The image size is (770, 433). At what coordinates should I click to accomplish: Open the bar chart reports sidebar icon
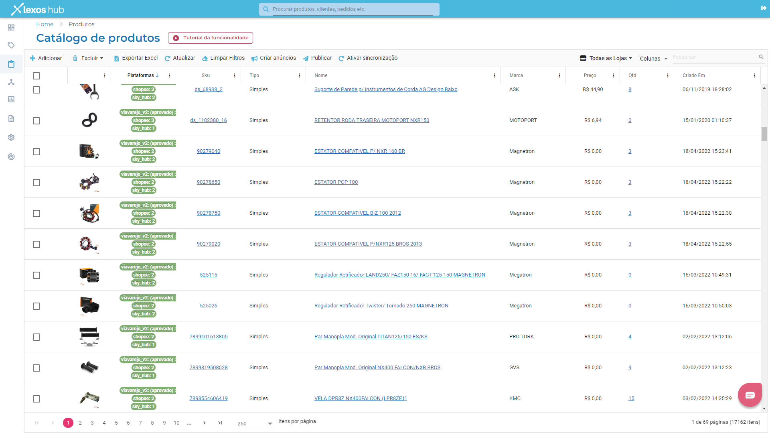(11, 99)
